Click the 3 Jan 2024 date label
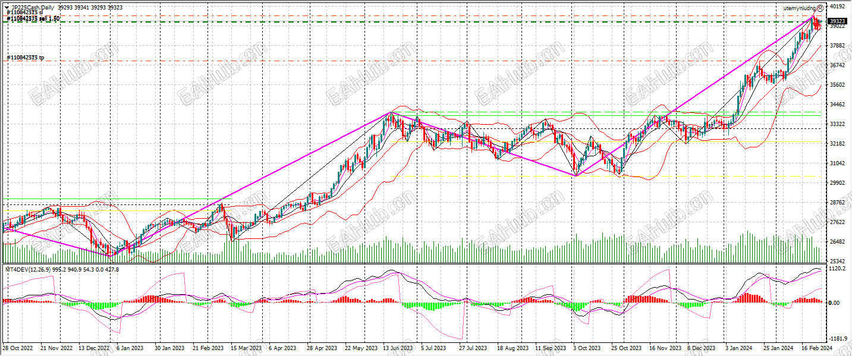 (739, 348)
